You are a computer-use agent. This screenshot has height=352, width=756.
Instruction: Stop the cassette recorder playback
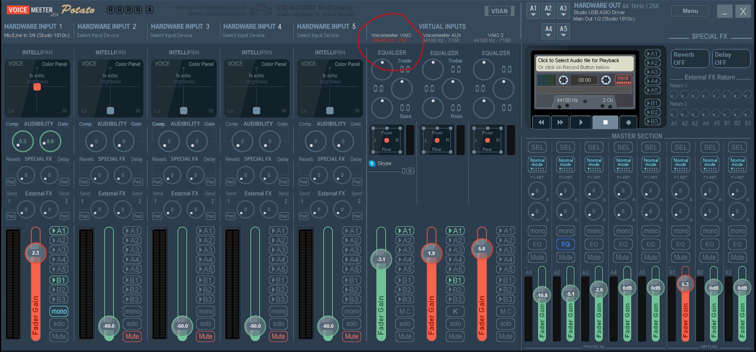pos(605,122)
